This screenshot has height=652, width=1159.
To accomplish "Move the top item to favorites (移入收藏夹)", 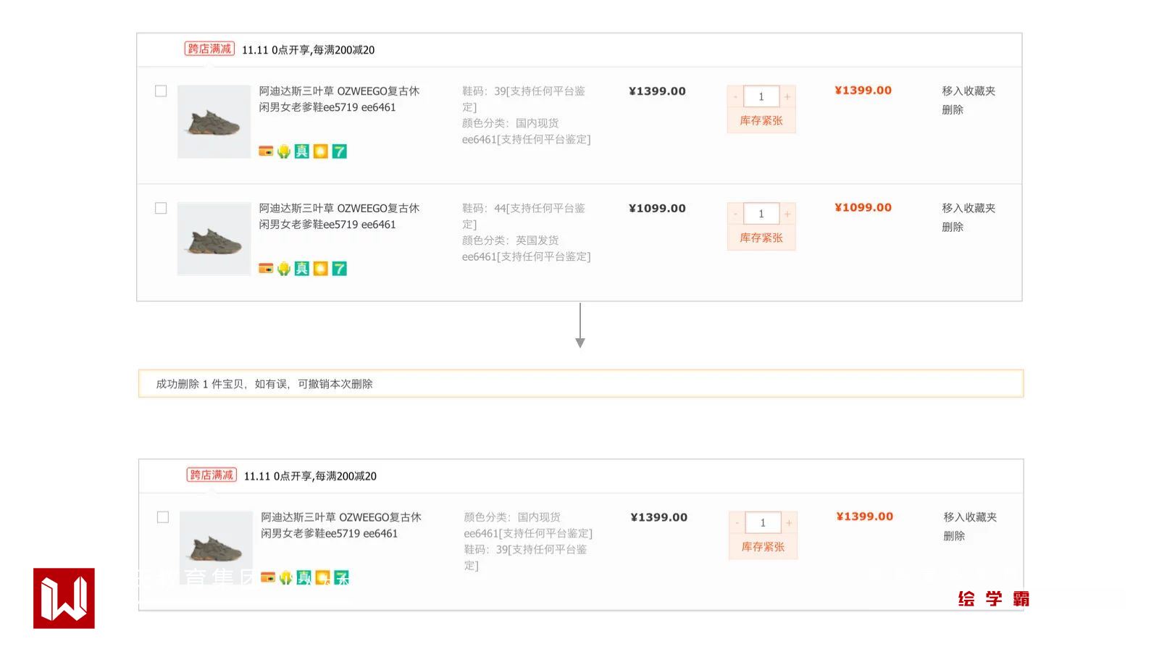I will click(968, 91).
